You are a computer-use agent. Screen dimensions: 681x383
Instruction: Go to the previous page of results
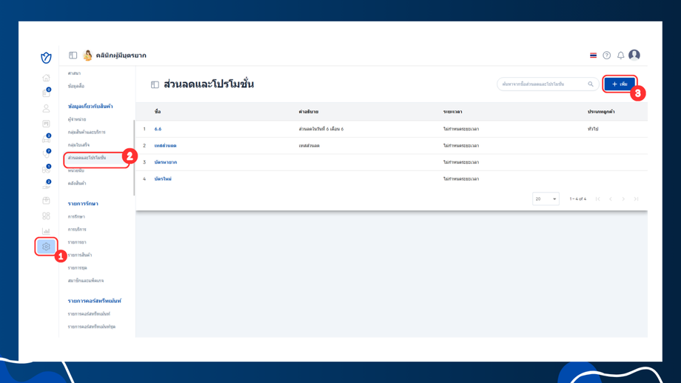(x=610, y=199)
